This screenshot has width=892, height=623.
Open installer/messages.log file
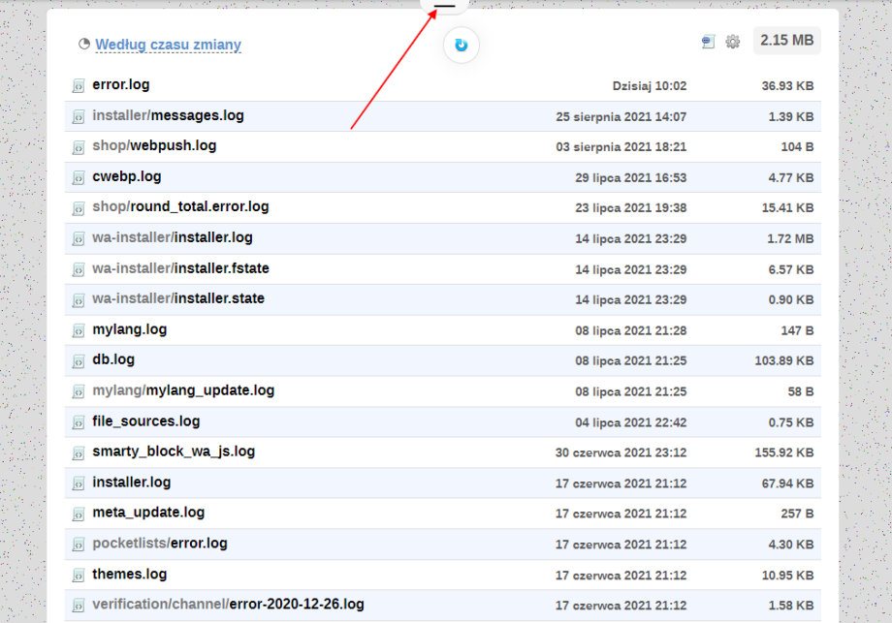pos(168,116)
